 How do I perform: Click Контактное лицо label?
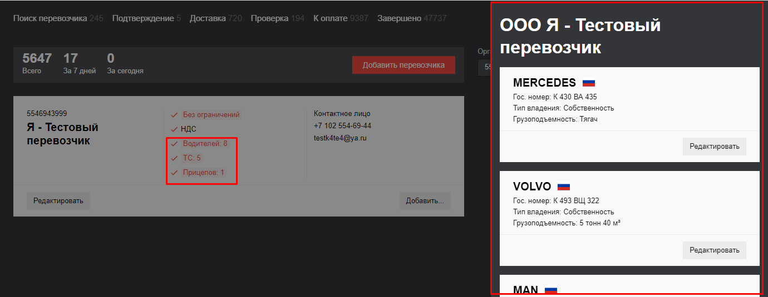(342, 114)
